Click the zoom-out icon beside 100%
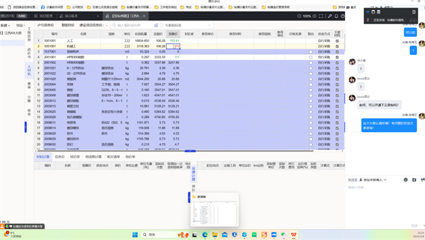425x240 pixels. [x=299, y=16]
